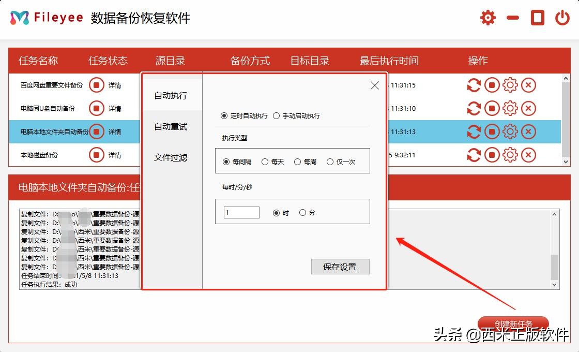Close the settings dialog with the X icon

pyautogui.click(x=374, y=85)
